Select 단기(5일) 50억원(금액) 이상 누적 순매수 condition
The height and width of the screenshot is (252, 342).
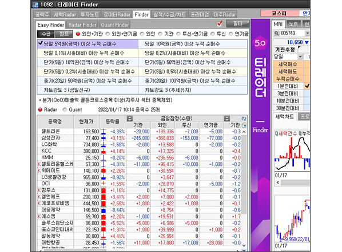193,62
